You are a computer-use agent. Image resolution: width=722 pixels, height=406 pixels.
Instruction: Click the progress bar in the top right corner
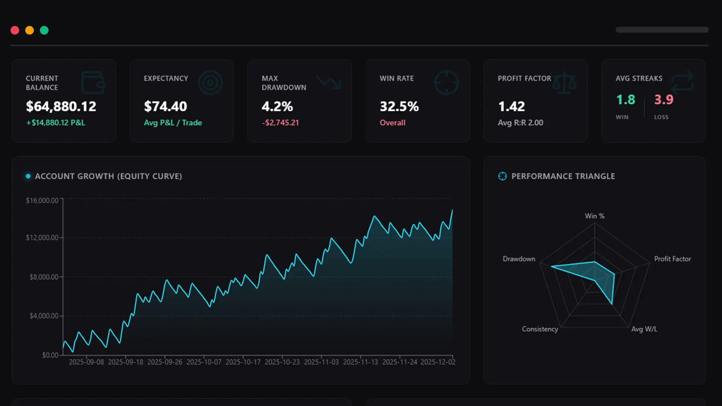point(662,30)
